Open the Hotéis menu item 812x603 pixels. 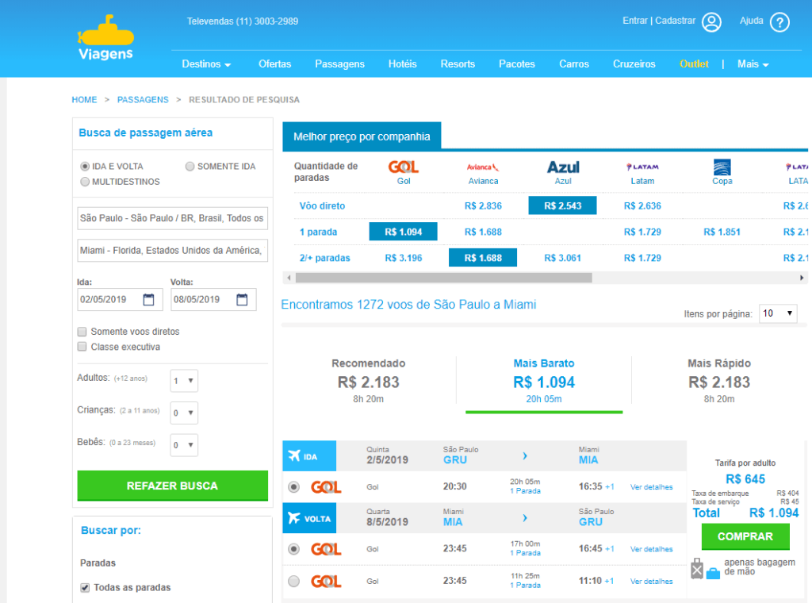coord(402,63)
